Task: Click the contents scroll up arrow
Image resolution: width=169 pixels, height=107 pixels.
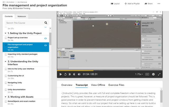Action: tap(50, 28)
